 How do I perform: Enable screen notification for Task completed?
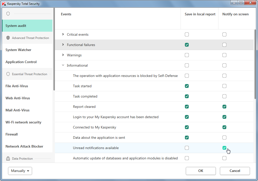[x=224, y=96]
